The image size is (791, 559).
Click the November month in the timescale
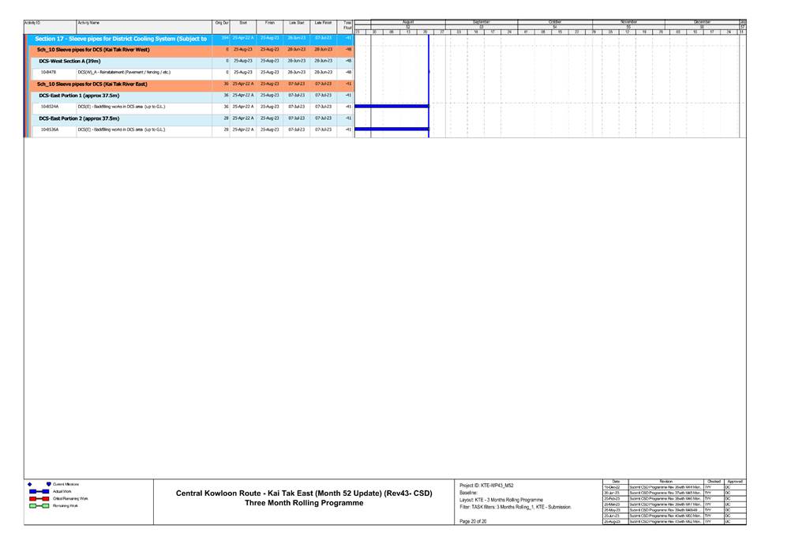point(628,22)
